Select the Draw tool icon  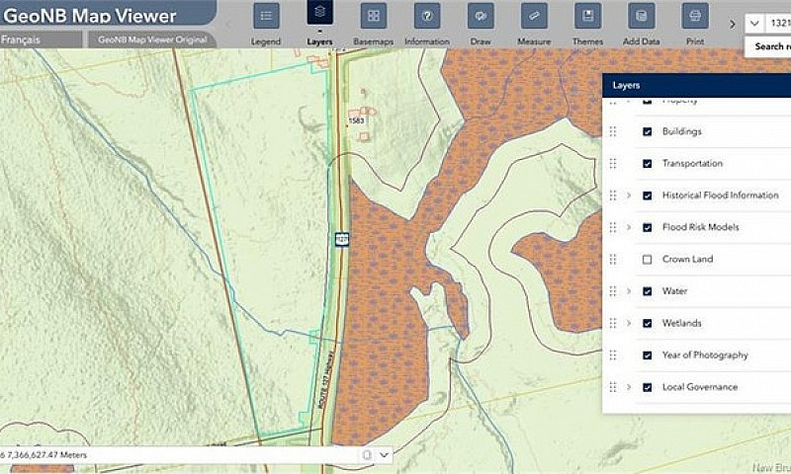pos(481,16)
